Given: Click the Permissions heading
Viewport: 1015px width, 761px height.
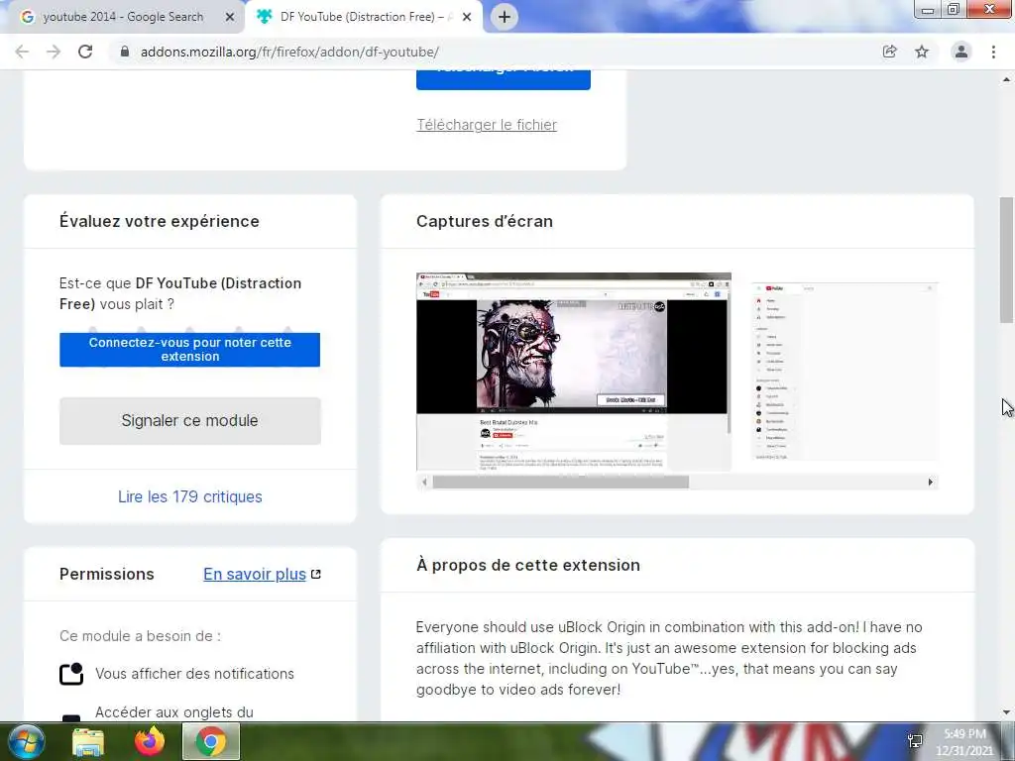Looking at the screenshot, I should [107, 574].
